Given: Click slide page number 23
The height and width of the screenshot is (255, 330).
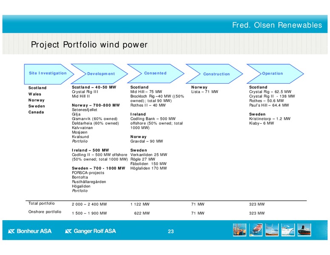Looking at the screenshot, I should click(171, 232).
